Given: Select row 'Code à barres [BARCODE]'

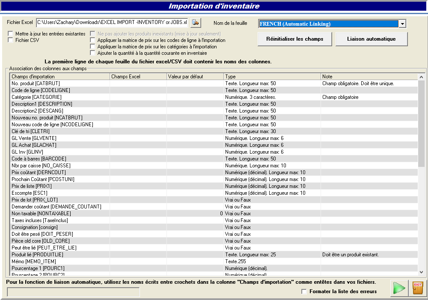Looking at the screenshot, I should coord(214,159).
